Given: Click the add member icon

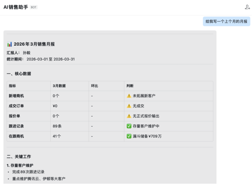Looking at the screenshot, I should [247, 7].
